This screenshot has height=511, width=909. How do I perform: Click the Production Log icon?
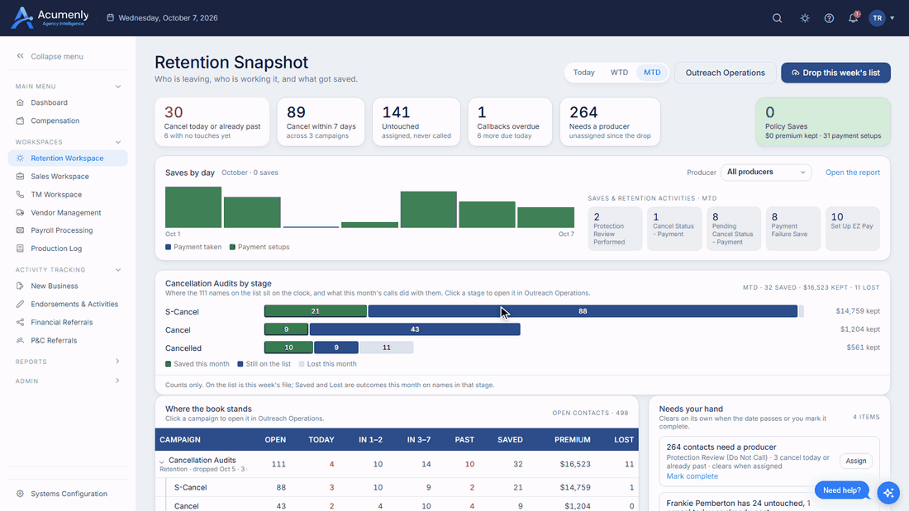[21, 248]
